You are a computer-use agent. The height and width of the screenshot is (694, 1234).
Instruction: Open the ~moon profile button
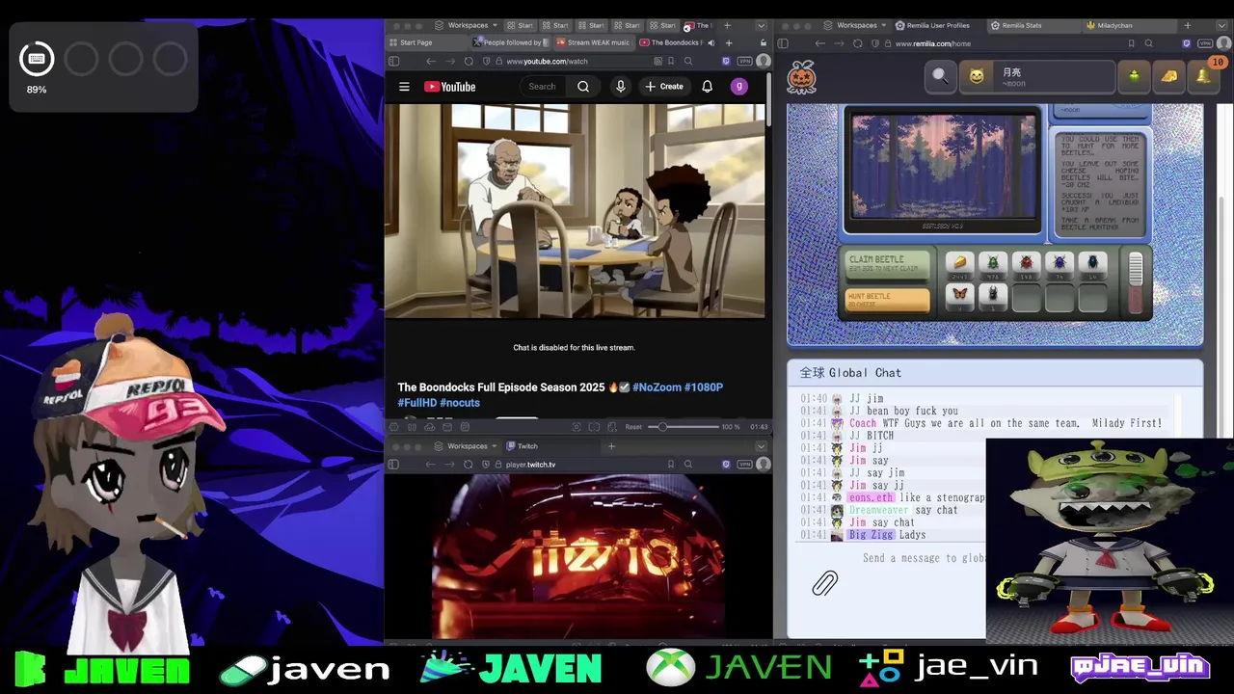click(x=1036, y=77)
